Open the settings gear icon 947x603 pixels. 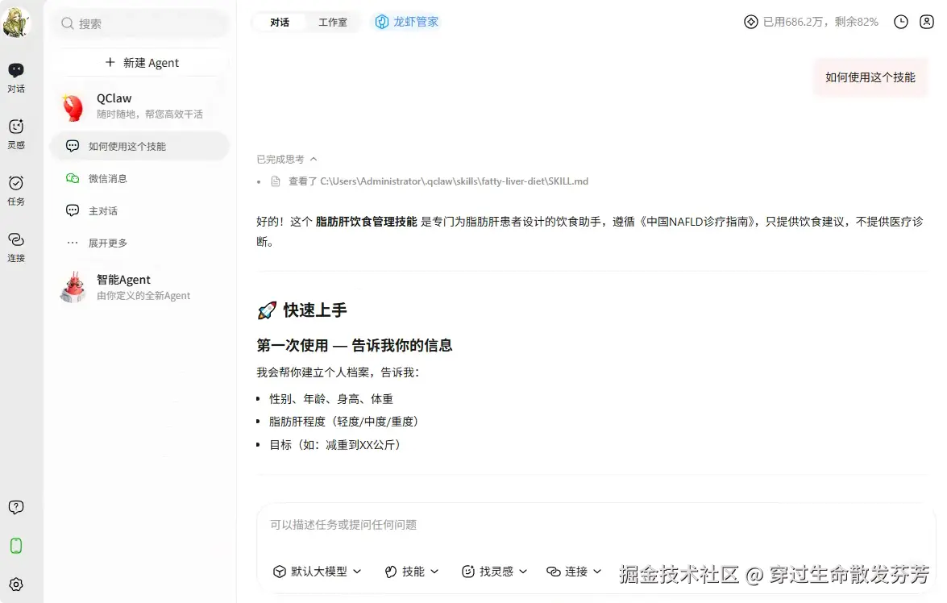(16, 584)
